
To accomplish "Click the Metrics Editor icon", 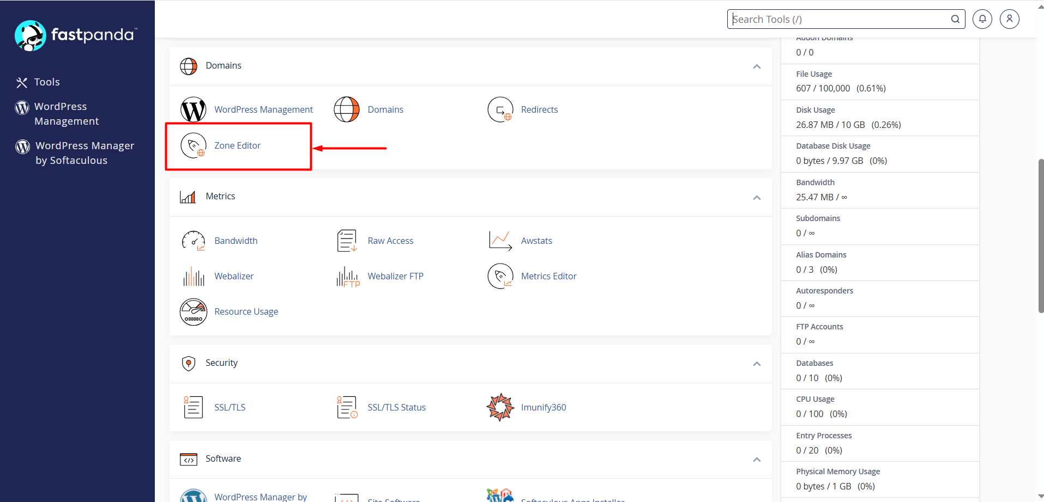I will 500,276.
